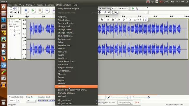Screen dimensions: 189x106
Task: Open the system volume indicator
Action: 172,2
